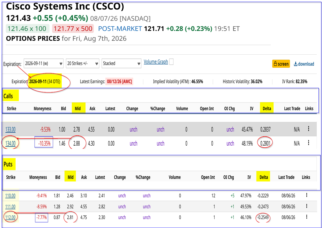Select the +5 OI change value
322x228 pixels.
tap(232, 196)
